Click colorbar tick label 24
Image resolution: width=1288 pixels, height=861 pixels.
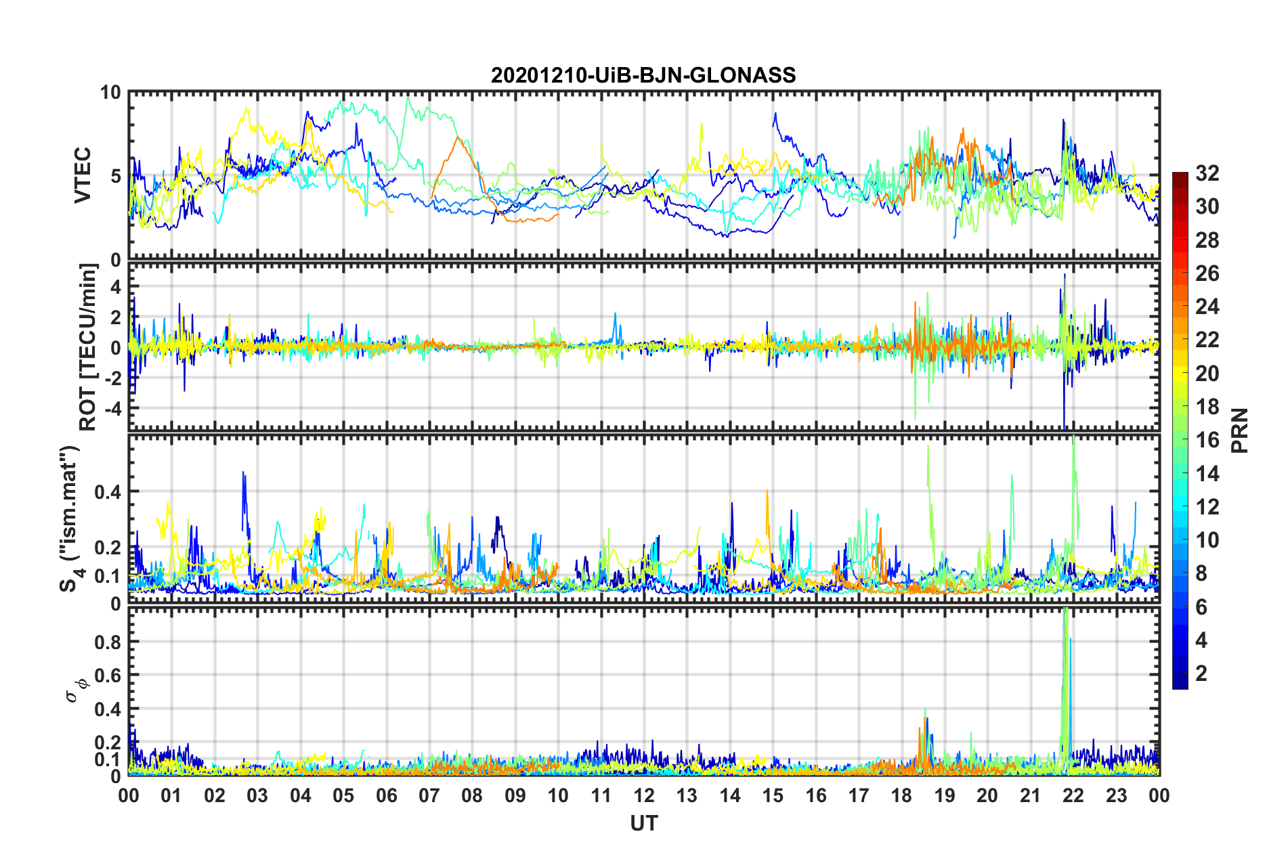coord(1207,307)
